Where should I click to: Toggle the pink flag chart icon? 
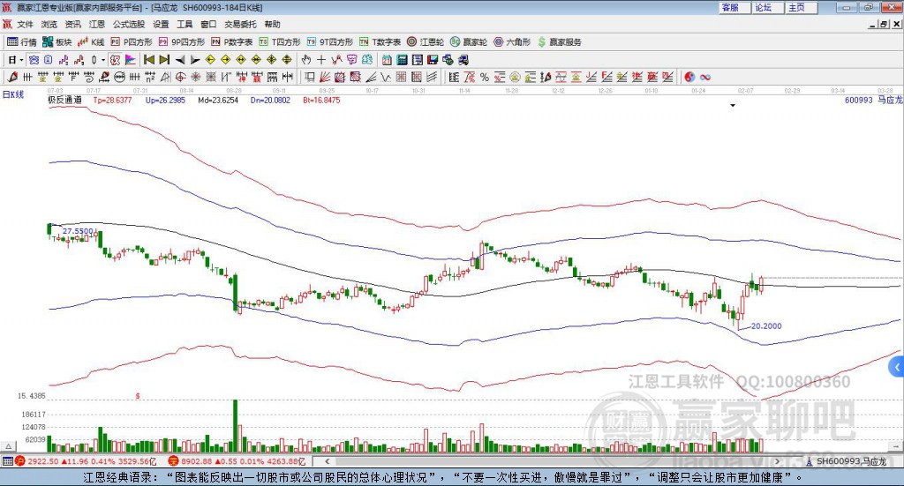point(131,60)
